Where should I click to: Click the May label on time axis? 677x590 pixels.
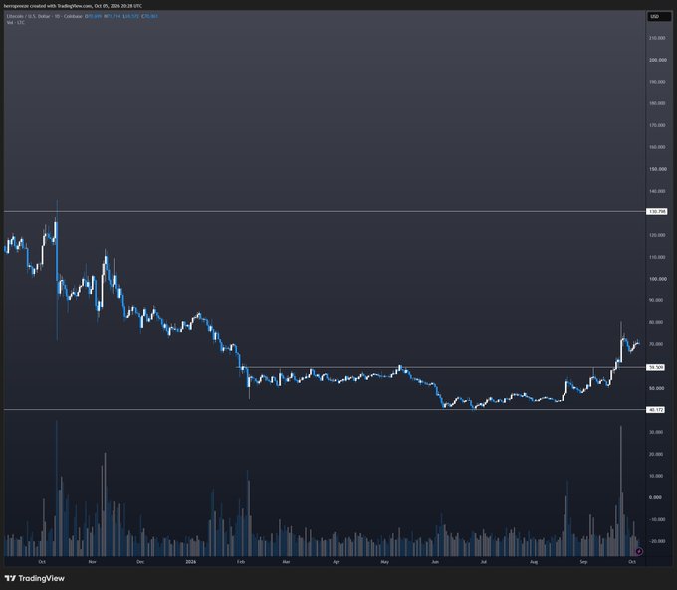pos(385,562)
